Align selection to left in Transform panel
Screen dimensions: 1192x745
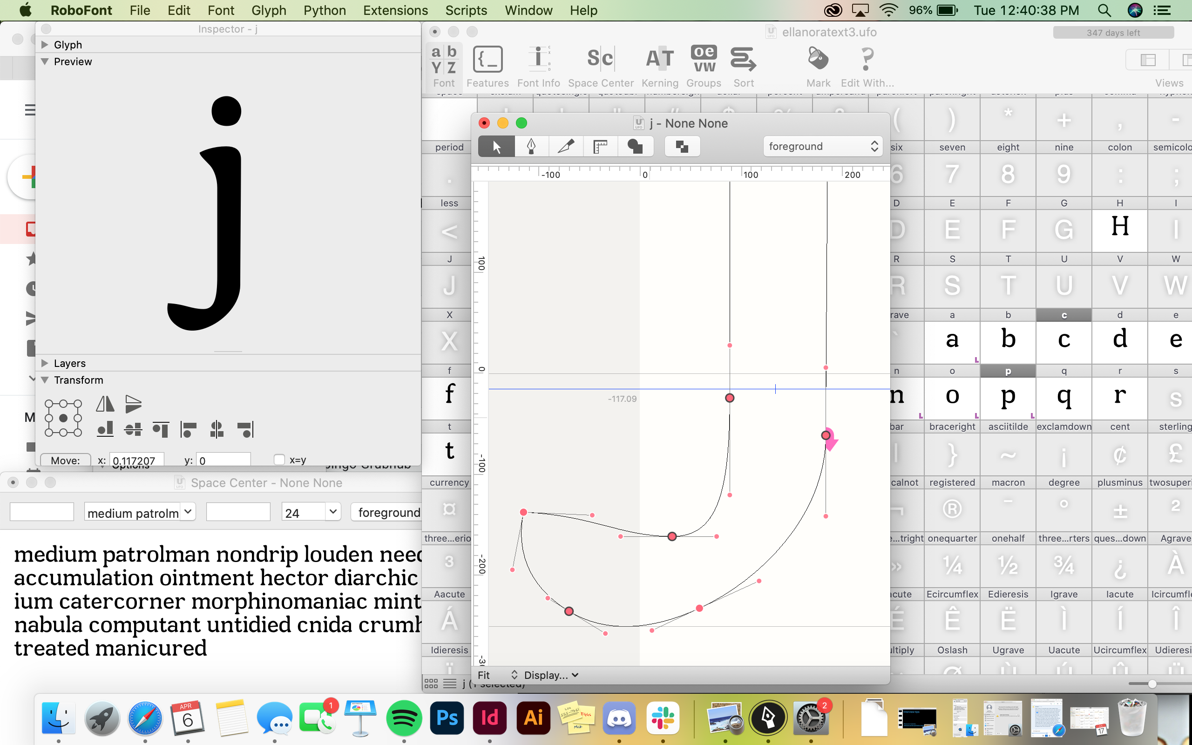point(188,429)
